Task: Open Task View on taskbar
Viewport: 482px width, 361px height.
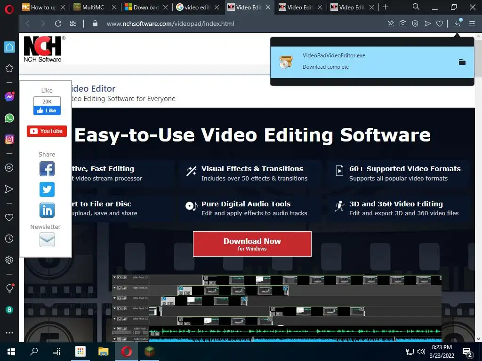Action: coord(56,352)
